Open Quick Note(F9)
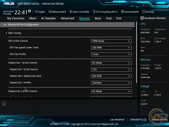169x127 pixels. (x=130, y=12)
